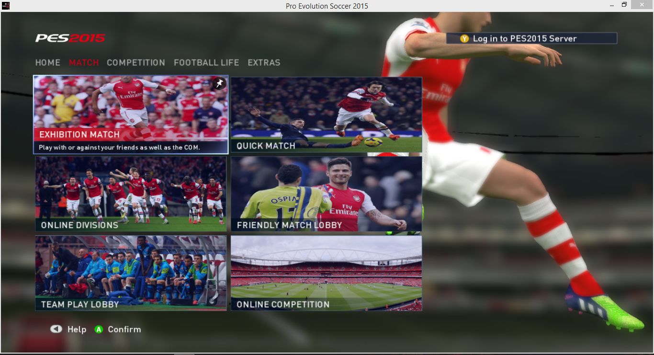Choose the Quick Match tile
654x355 pixels.
(x=326, y=115)
